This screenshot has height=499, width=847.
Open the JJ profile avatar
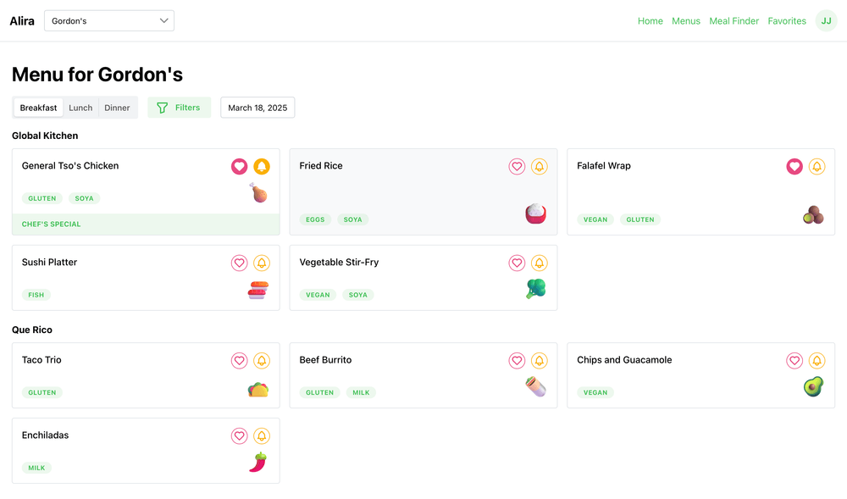pos(826,20)
